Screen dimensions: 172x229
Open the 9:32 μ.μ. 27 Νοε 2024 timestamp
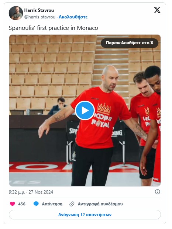click(x=31, y=192)
